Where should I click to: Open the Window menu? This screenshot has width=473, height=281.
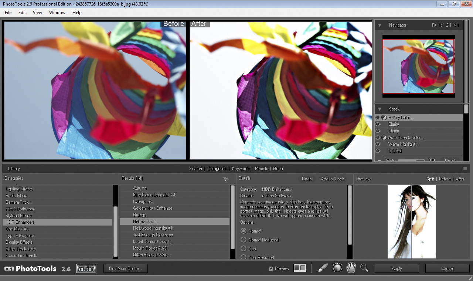click(x=57, y=13)
